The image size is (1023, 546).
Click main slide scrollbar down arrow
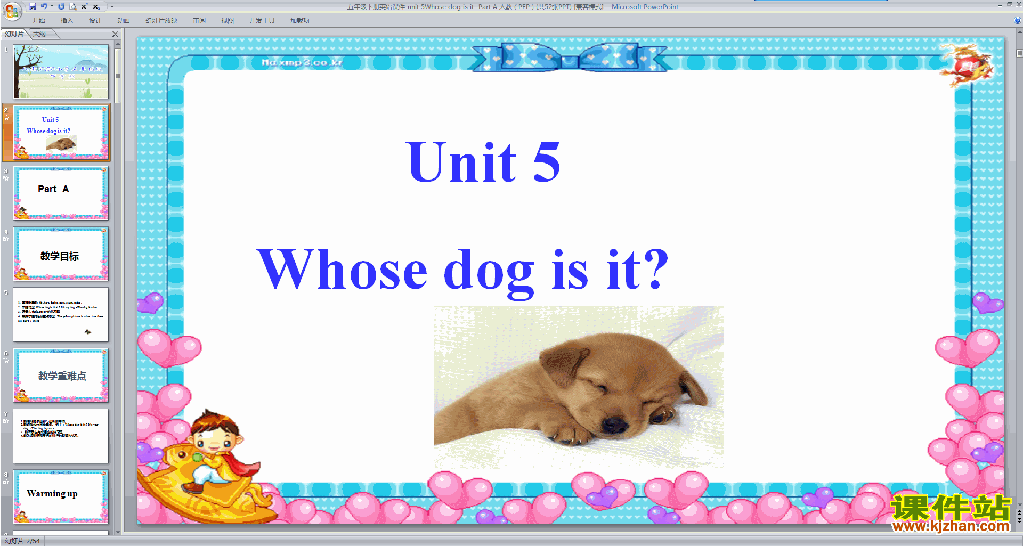1019,505
